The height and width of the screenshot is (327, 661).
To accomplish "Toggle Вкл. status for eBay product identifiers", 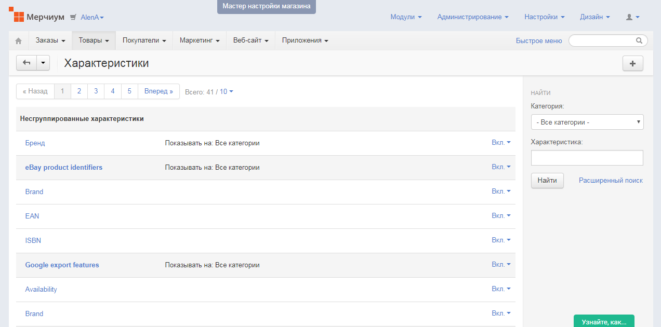I will point(501,167).
